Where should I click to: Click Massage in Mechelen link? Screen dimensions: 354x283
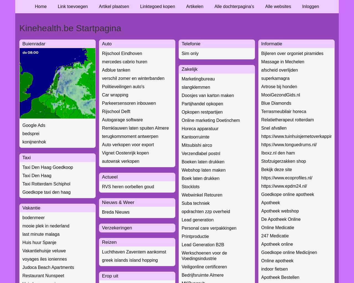[x=283, y=62]
